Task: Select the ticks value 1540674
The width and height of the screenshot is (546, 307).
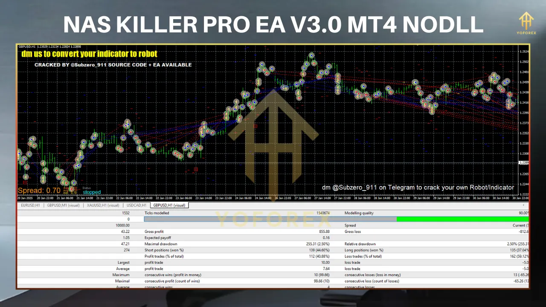Action: (x=323, y=213)
